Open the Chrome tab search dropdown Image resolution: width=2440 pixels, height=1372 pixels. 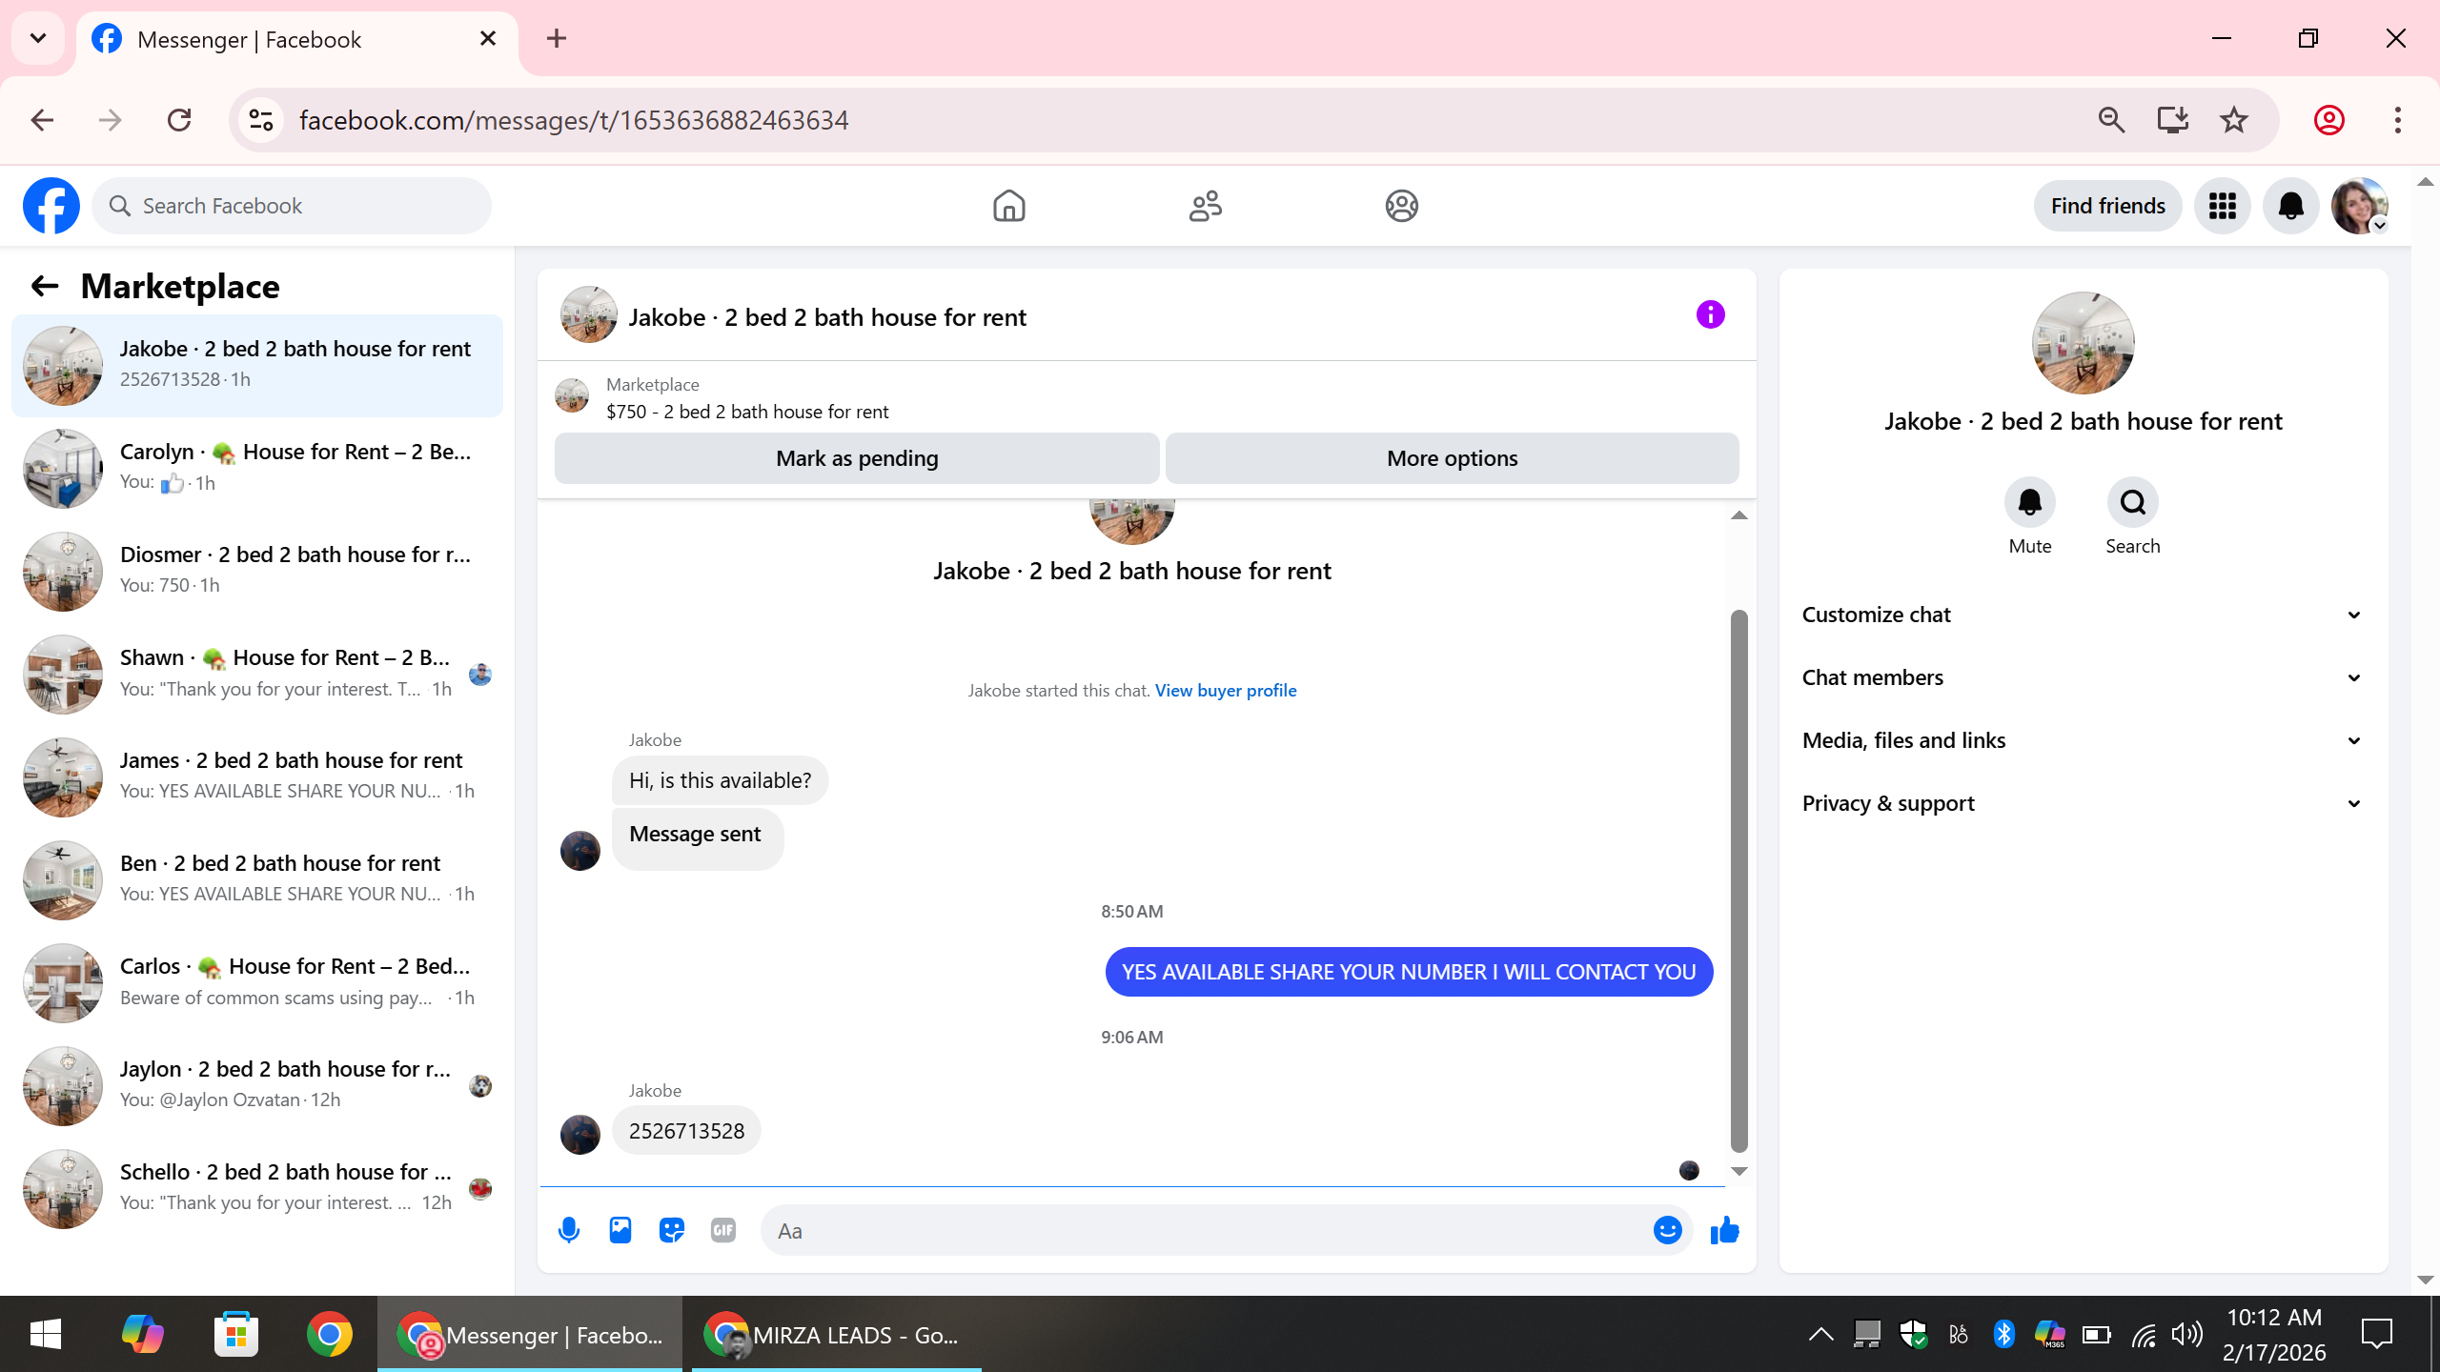click(x=38, y=38)
